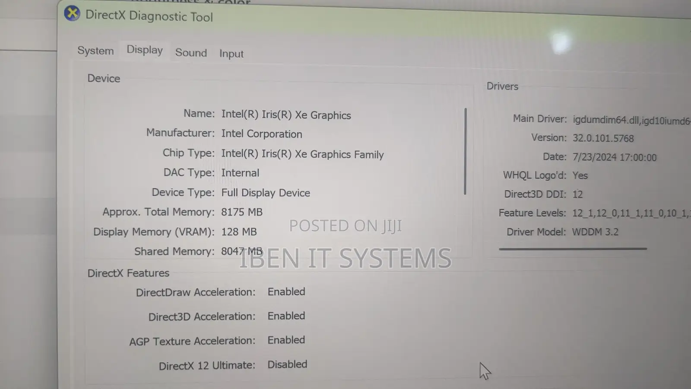Click the Drivers panel horizontal scrollbar
Image resolution: width=691 pixels, height=389 pixels.
pos(573,249)
